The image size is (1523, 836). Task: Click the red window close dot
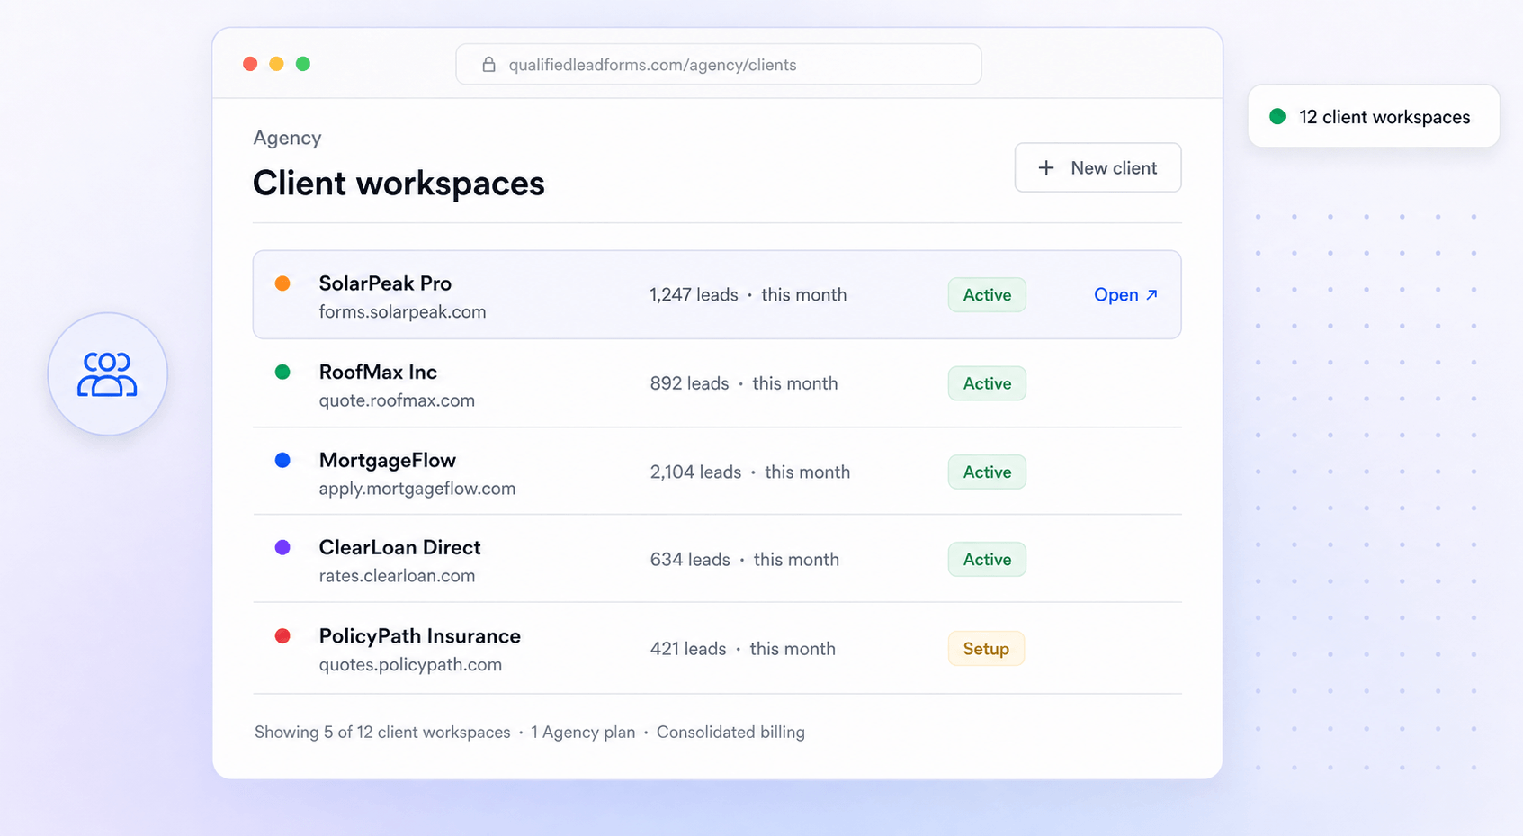pyautogui.click(x=250, y=64)
